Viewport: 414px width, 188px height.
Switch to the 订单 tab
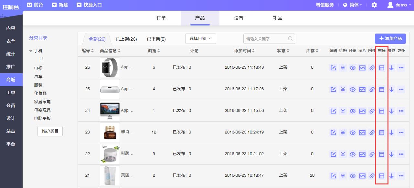(x=161, y=18)
